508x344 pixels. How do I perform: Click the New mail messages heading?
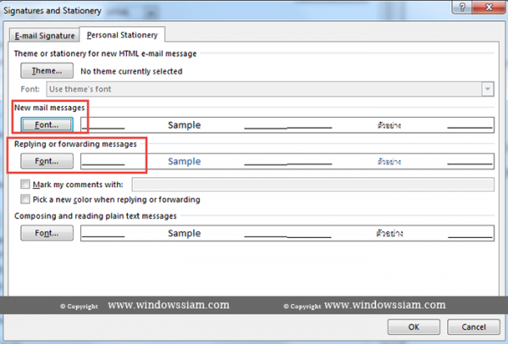coord(49,108)
